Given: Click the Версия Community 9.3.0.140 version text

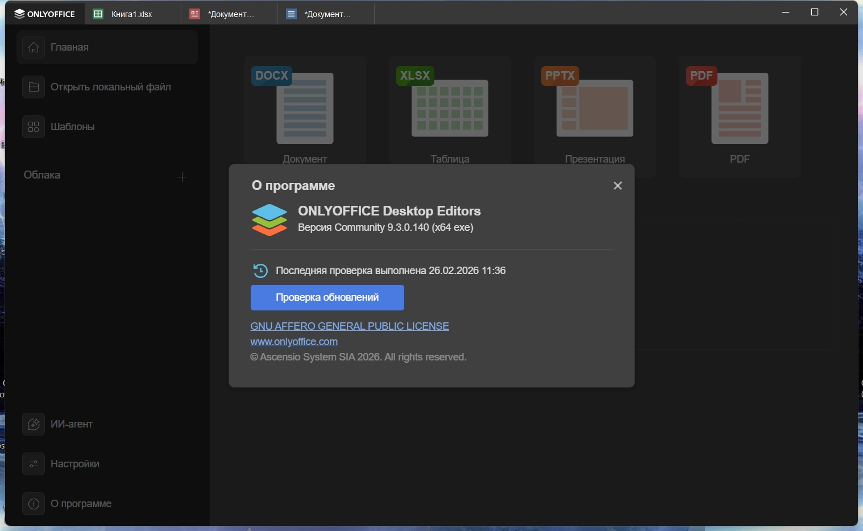Looking at the screenshot, I should (x=385, y=227).
